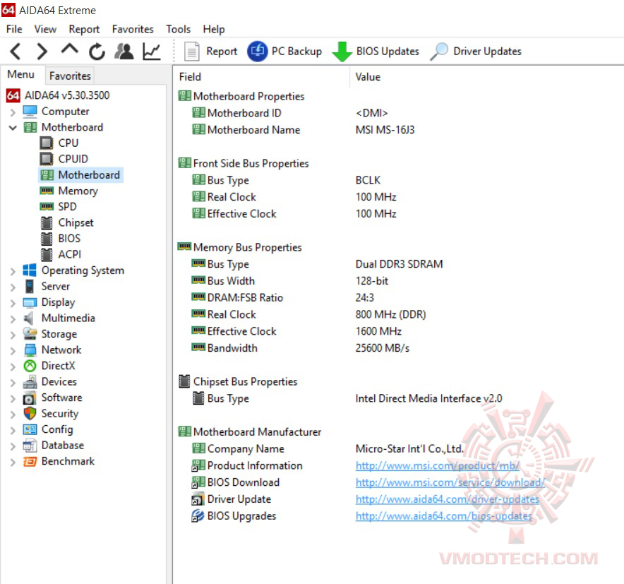Open the BIOS tree item

(69, 239)
